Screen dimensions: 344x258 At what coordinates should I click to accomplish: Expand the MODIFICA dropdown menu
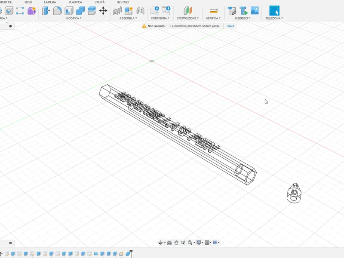74,18
